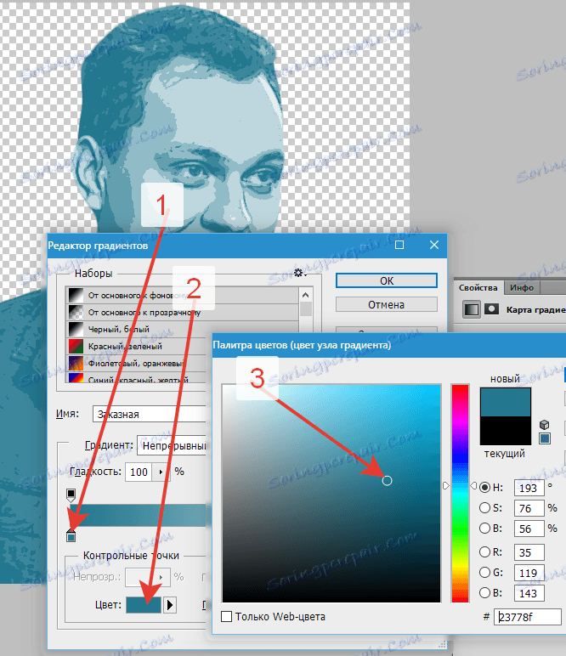566x656 pixels.
Task: Switch to the Свойства tab
Action: point(478,287)
